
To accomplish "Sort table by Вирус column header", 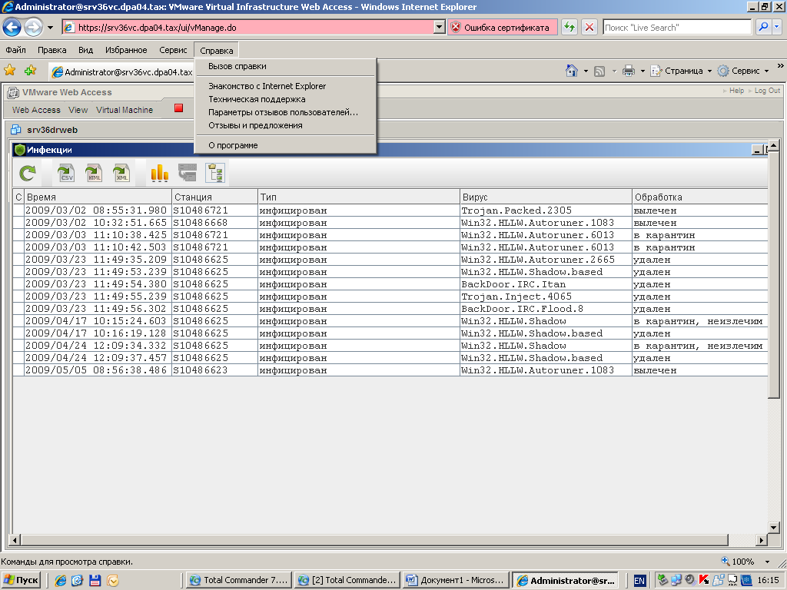I will [545, 197].
